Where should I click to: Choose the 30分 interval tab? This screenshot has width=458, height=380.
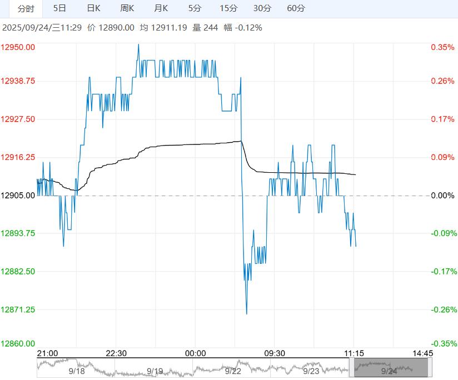coord(262,8)
